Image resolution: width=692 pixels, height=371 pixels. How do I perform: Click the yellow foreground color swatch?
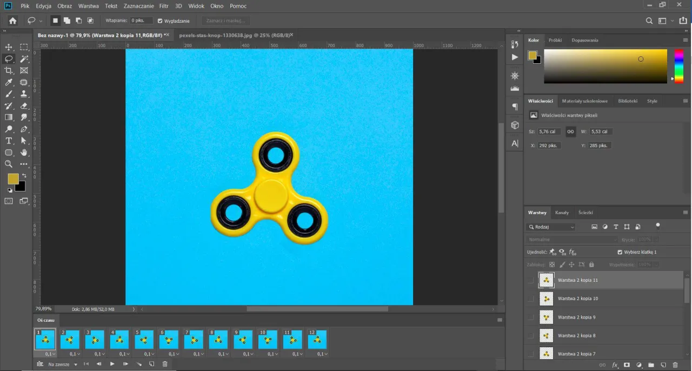pos(14,178)
